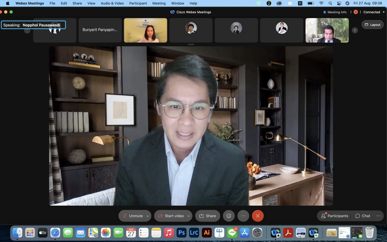Select Bunyarit Panyapin participant thumbnail
The width and height of the screenshot is (387, 242).
pyautogui.click(x=100, y=30)
